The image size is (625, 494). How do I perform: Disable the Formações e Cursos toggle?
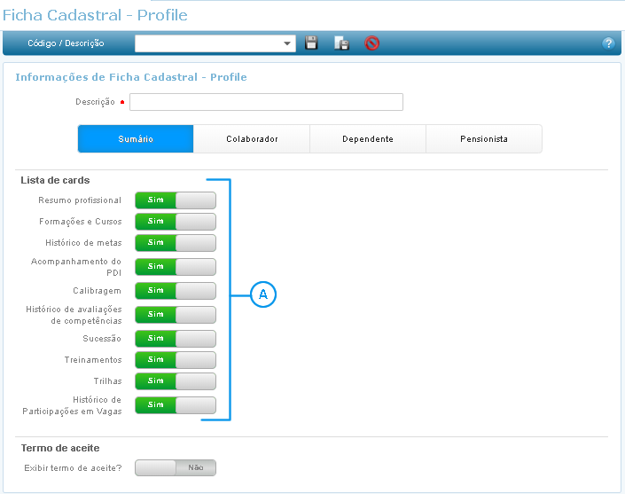pyautogui.click(x=176, y=221)
